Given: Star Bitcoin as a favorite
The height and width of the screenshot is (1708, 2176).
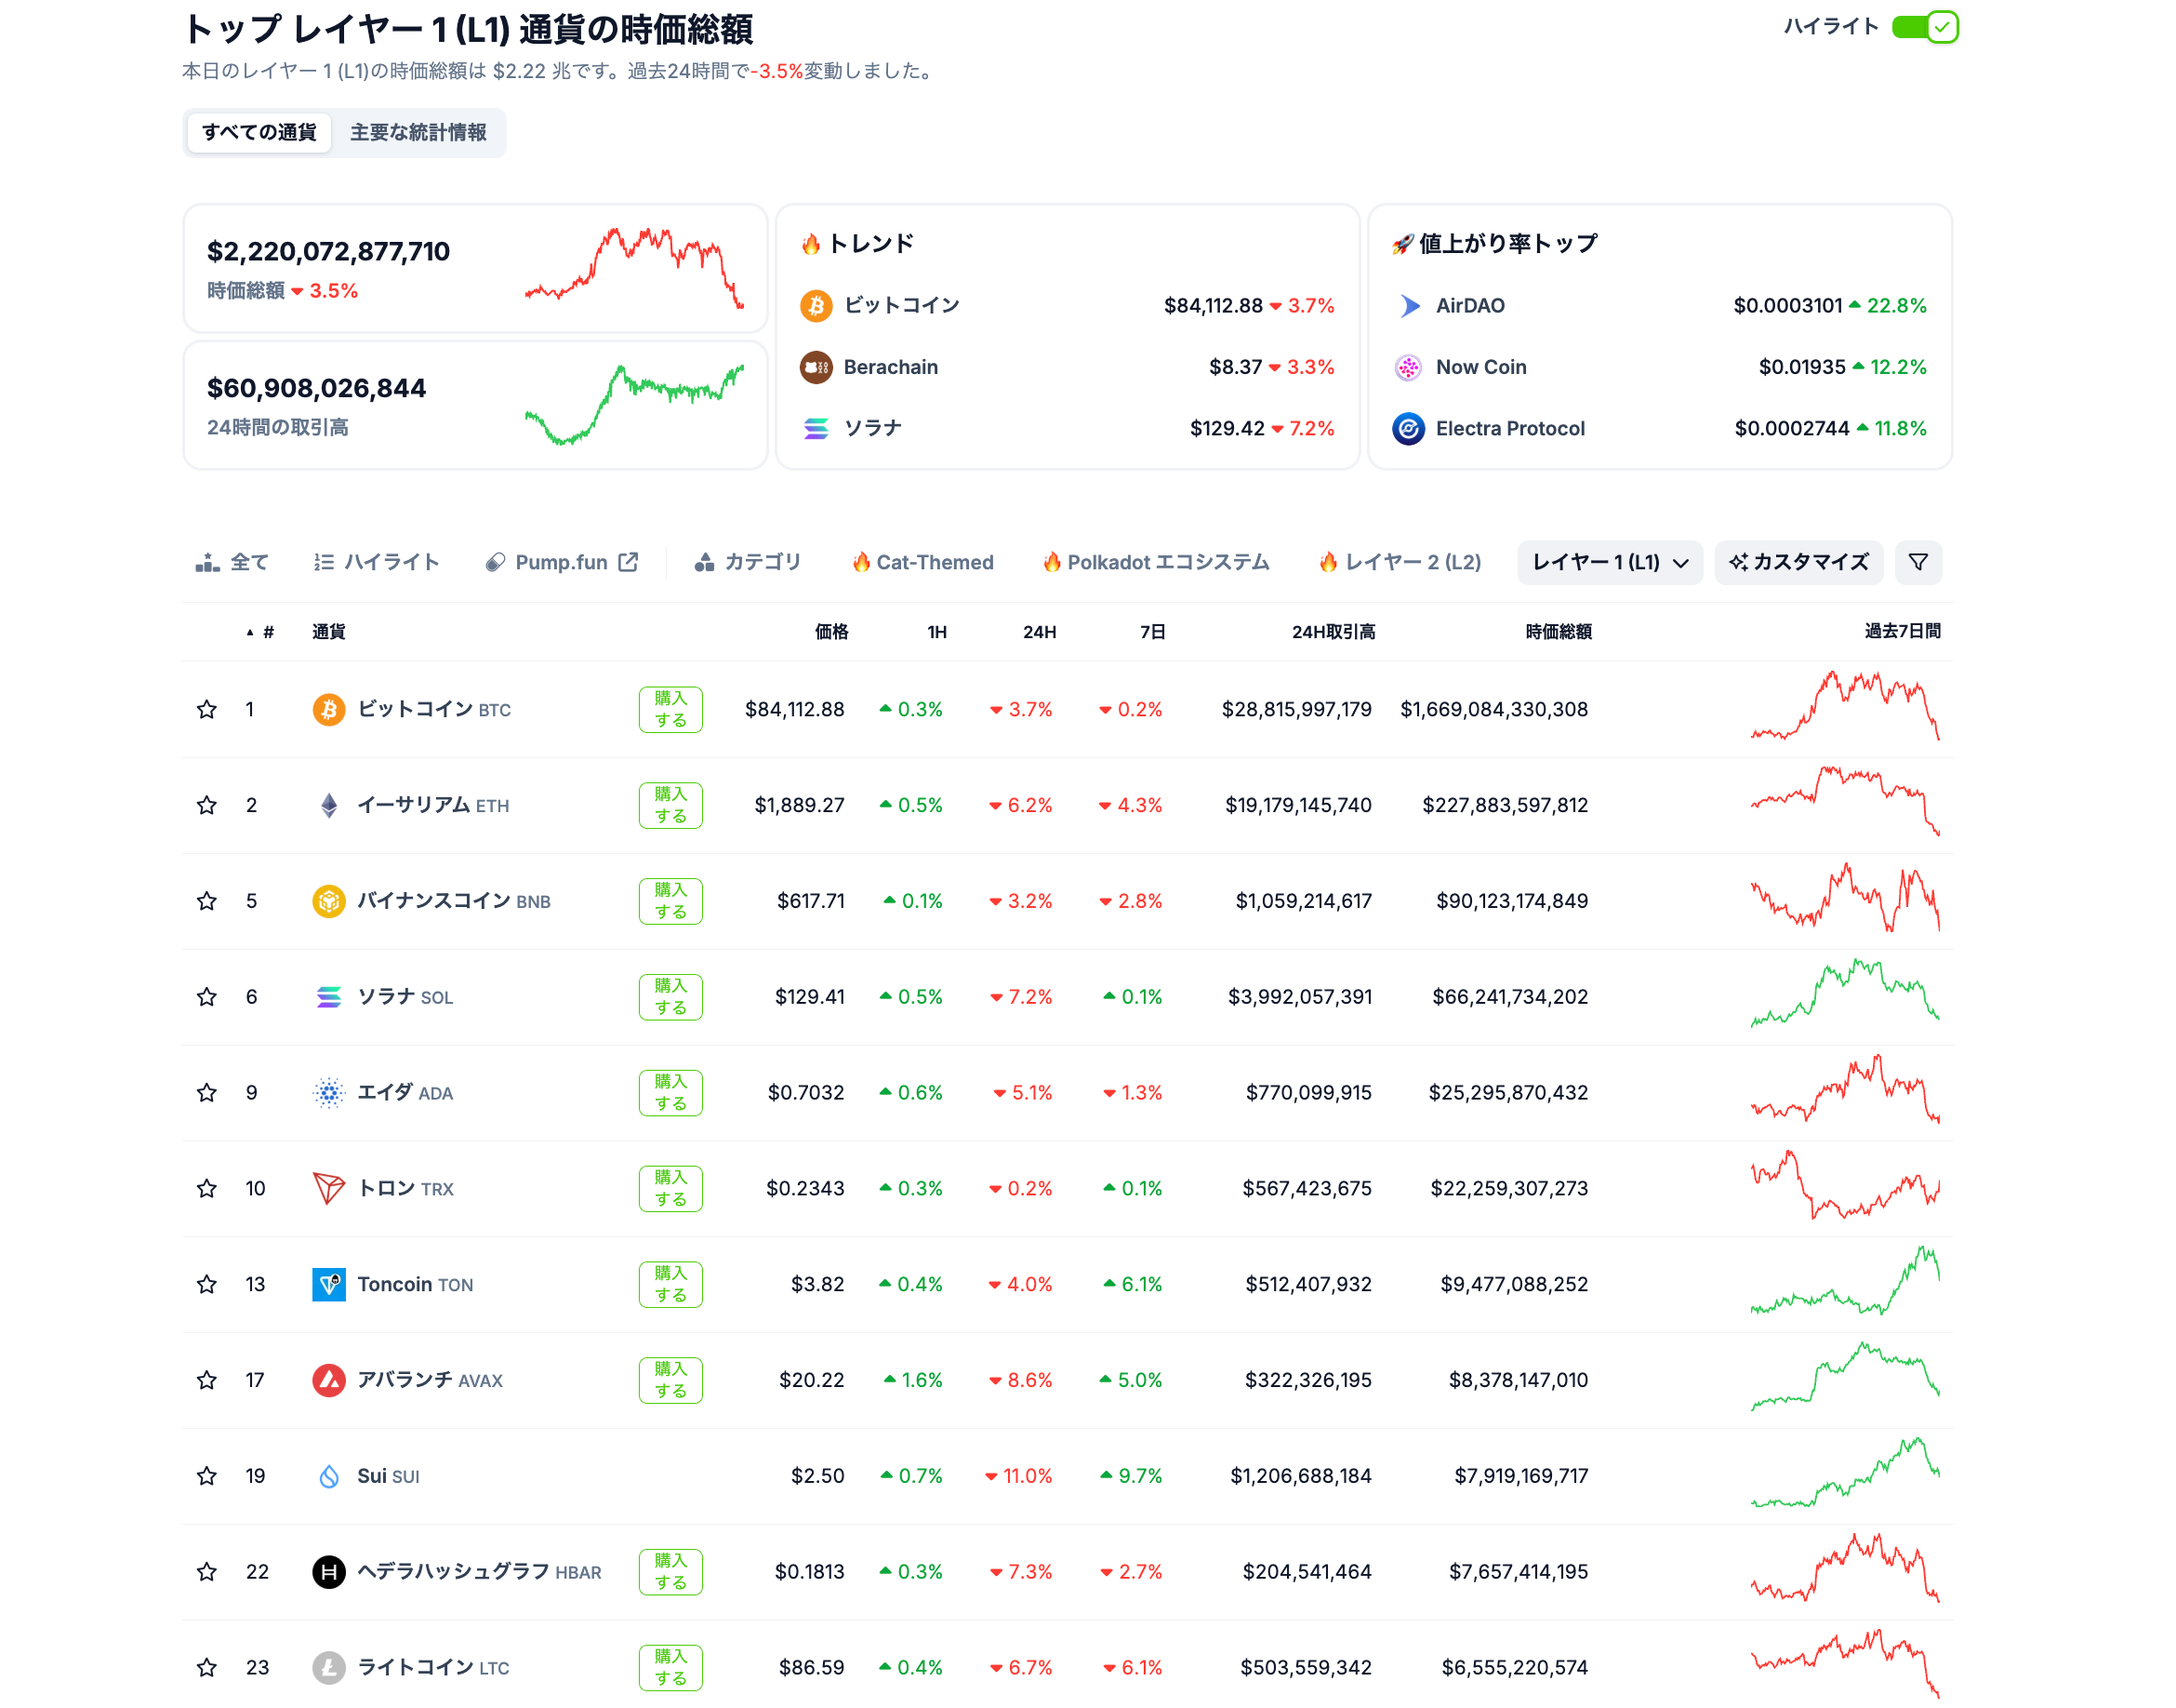Looking at the screenshot, I should pos(206,709).
